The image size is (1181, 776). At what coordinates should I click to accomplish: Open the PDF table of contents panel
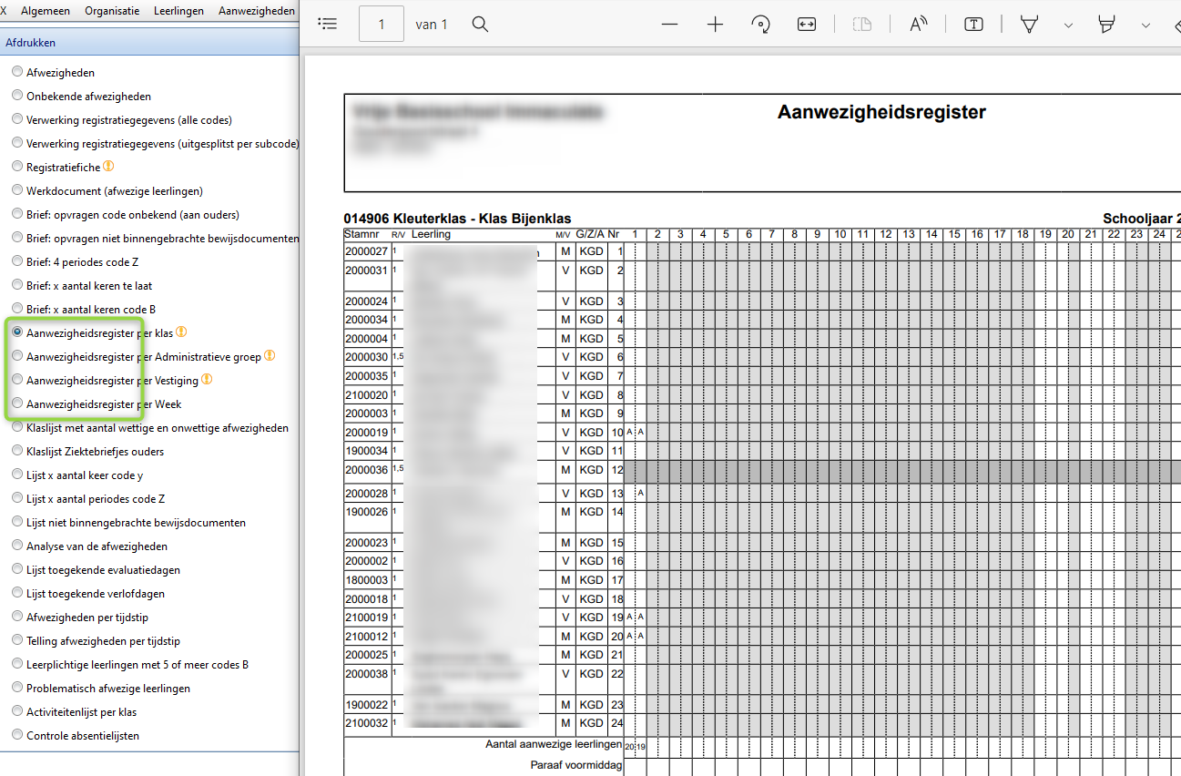coord(328,25)
